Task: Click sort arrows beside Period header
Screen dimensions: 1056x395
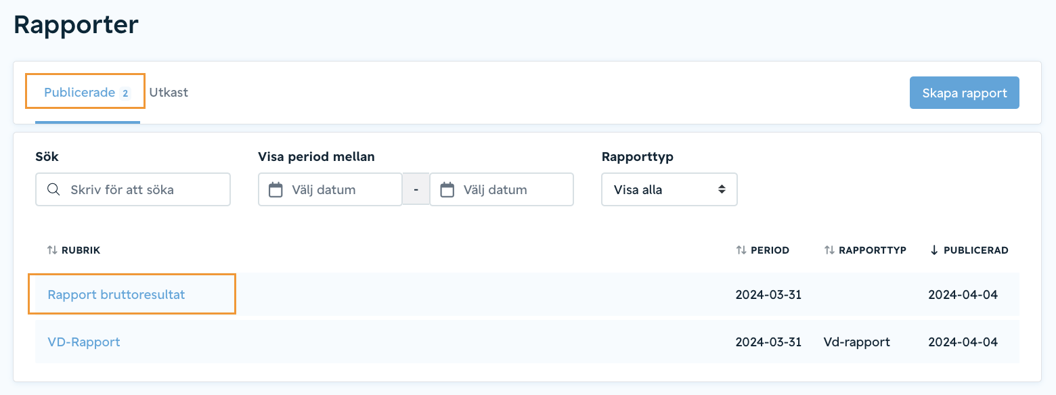Action: tap(741, 250)
